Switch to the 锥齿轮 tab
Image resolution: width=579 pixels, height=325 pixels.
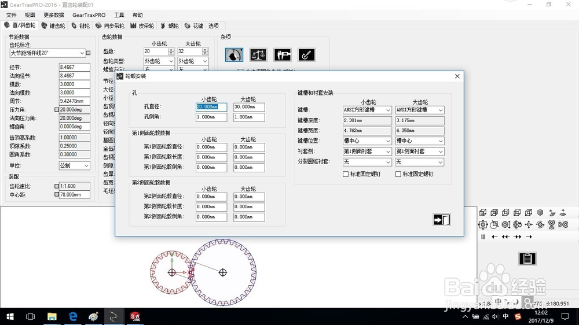pos(53,25)
